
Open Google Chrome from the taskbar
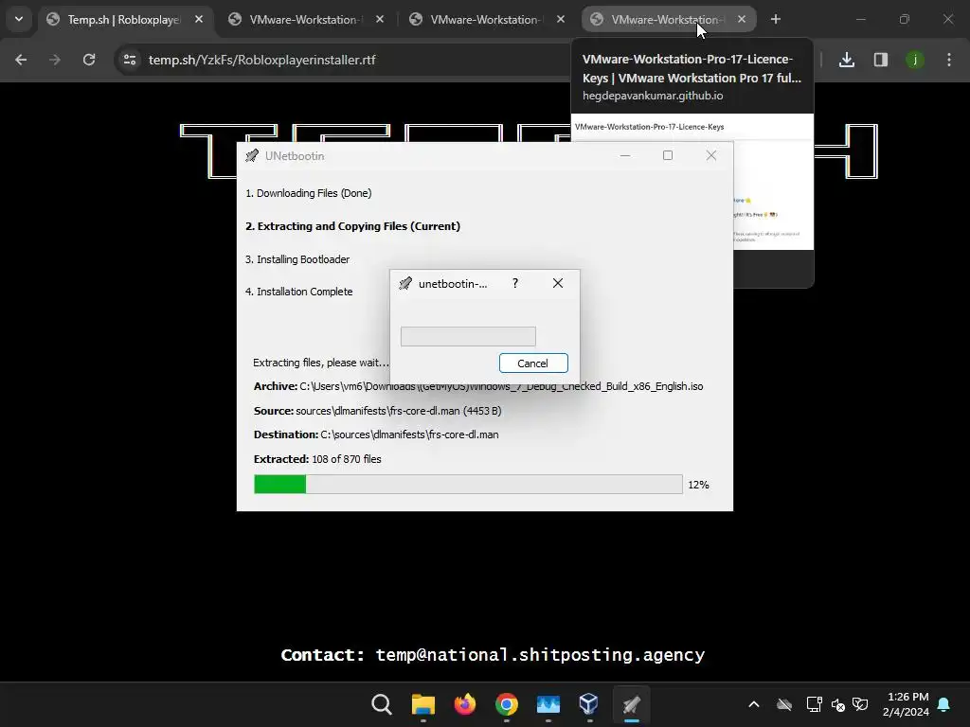506,704
